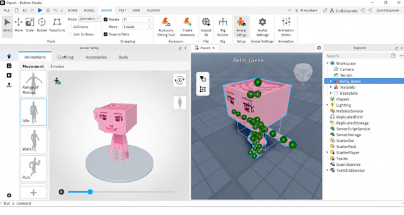Click the grid icon in the viewport toolbar

click(x=203, y=89)
